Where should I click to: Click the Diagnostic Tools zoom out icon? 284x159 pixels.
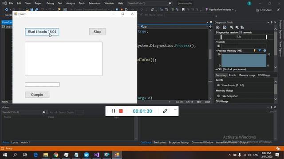(237, 27)
